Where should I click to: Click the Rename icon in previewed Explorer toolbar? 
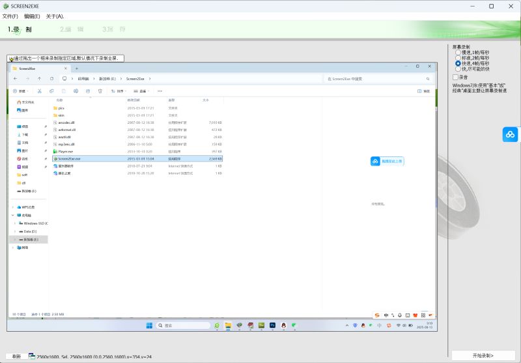coord(76,91)
